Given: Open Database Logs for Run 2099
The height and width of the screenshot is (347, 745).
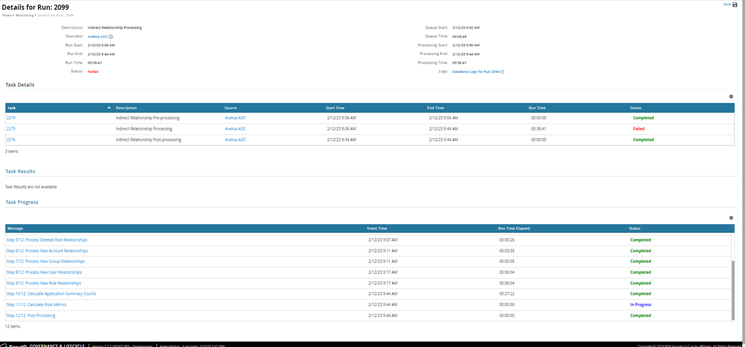Looking at the screenshot, I should 475,72.
